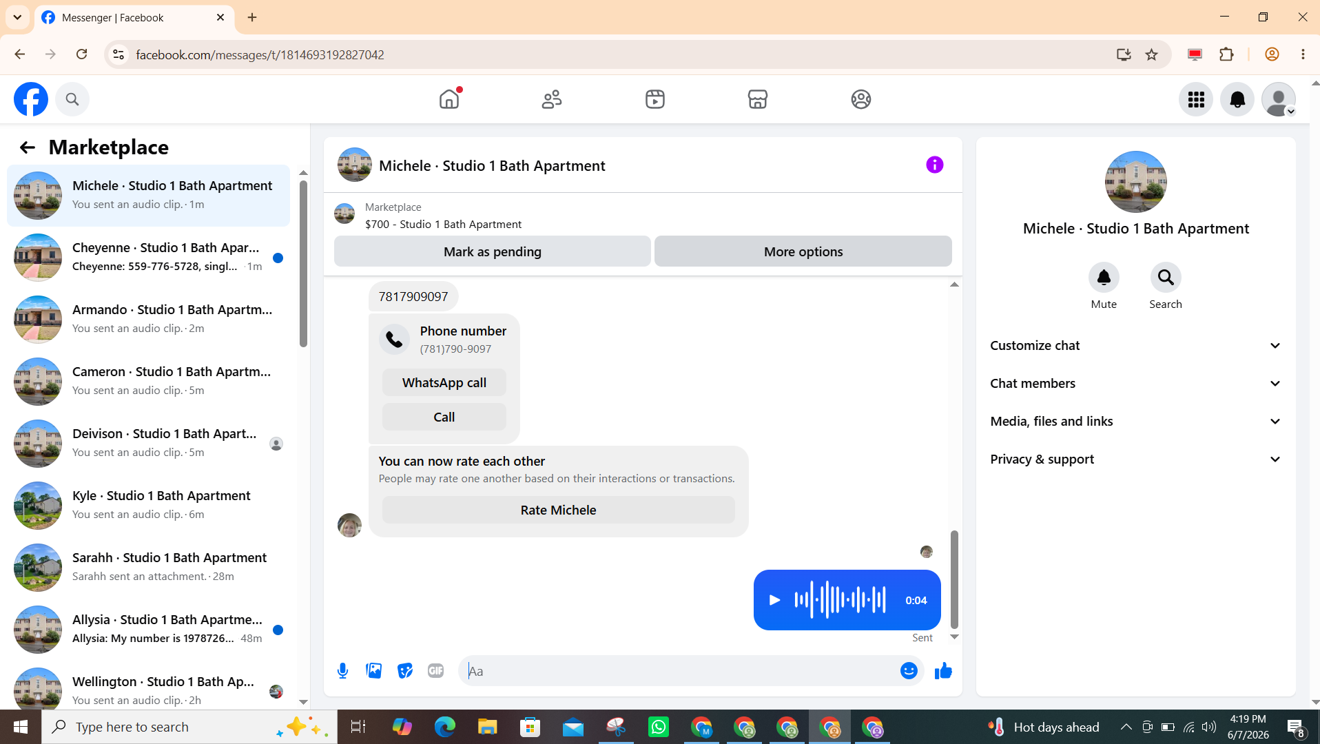Show hidden system tray icons

click(x=1126, y=727)
